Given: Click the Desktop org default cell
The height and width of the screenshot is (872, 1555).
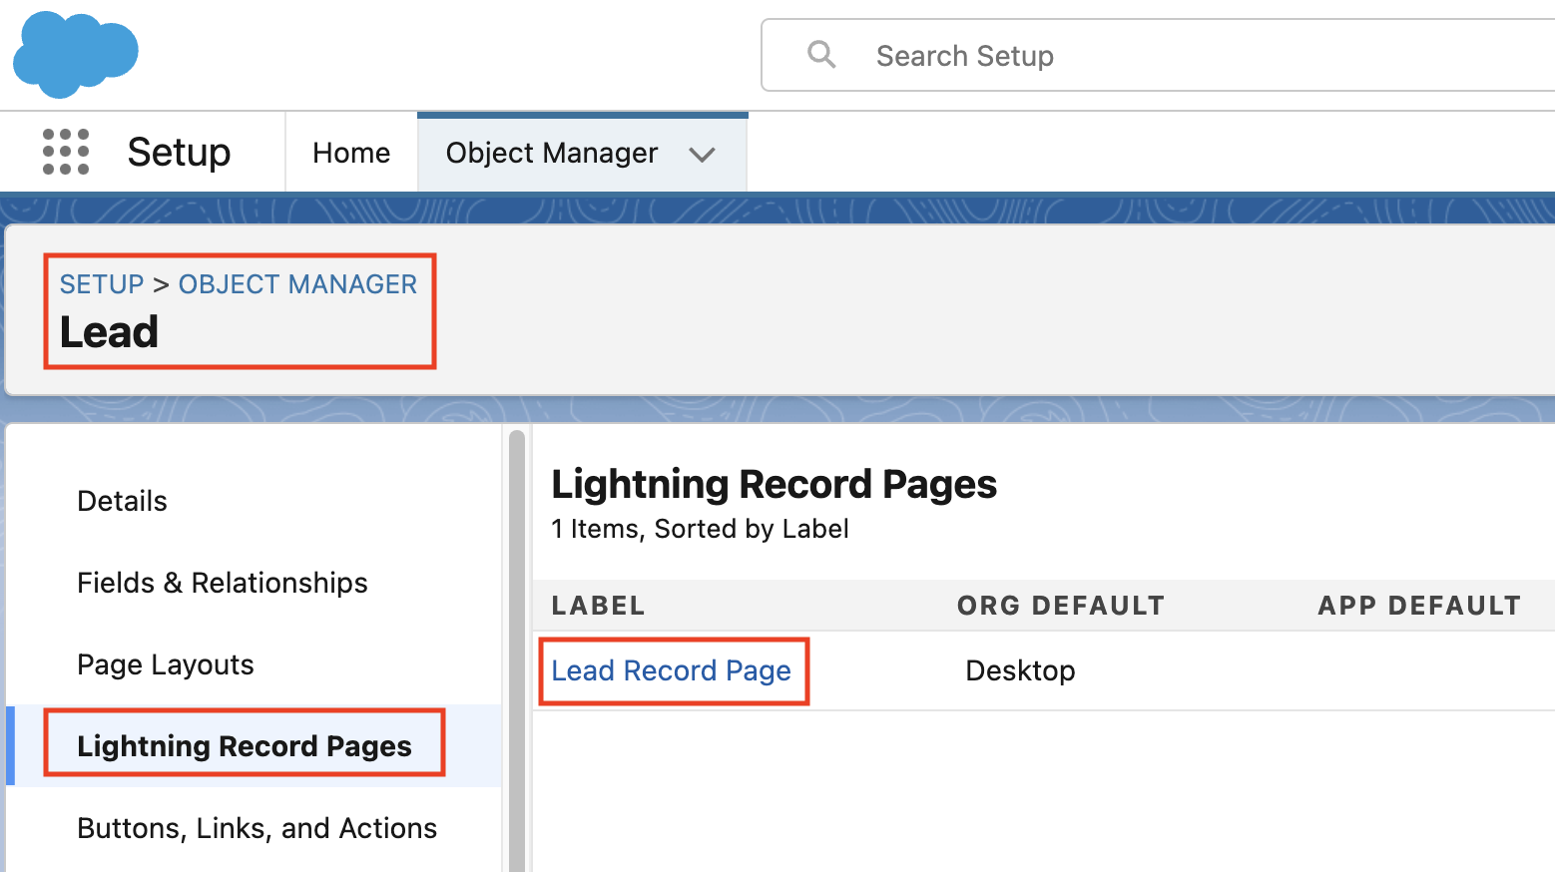Looking at the screenshot, I should (1020, 670).
